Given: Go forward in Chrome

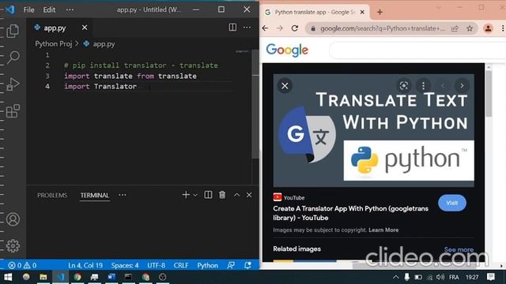Looking at the screenshot, I should click(x=280, y=28).
